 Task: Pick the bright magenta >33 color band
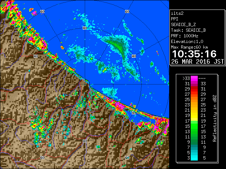[194, 79]
